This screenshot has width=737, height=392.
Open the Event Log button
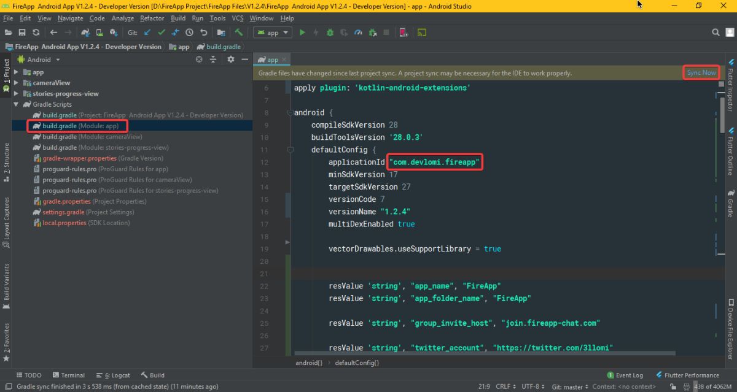(625, 375)
